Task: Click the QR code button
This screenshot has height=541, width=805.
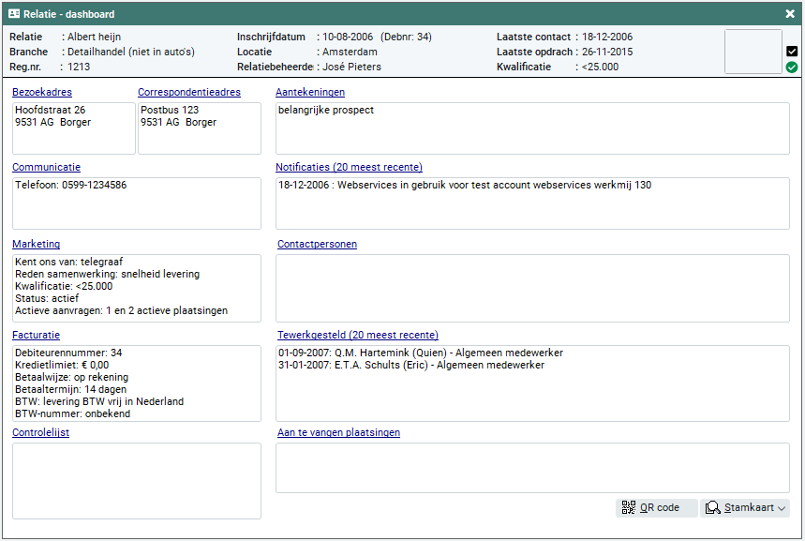Action: tap(656, 507)
